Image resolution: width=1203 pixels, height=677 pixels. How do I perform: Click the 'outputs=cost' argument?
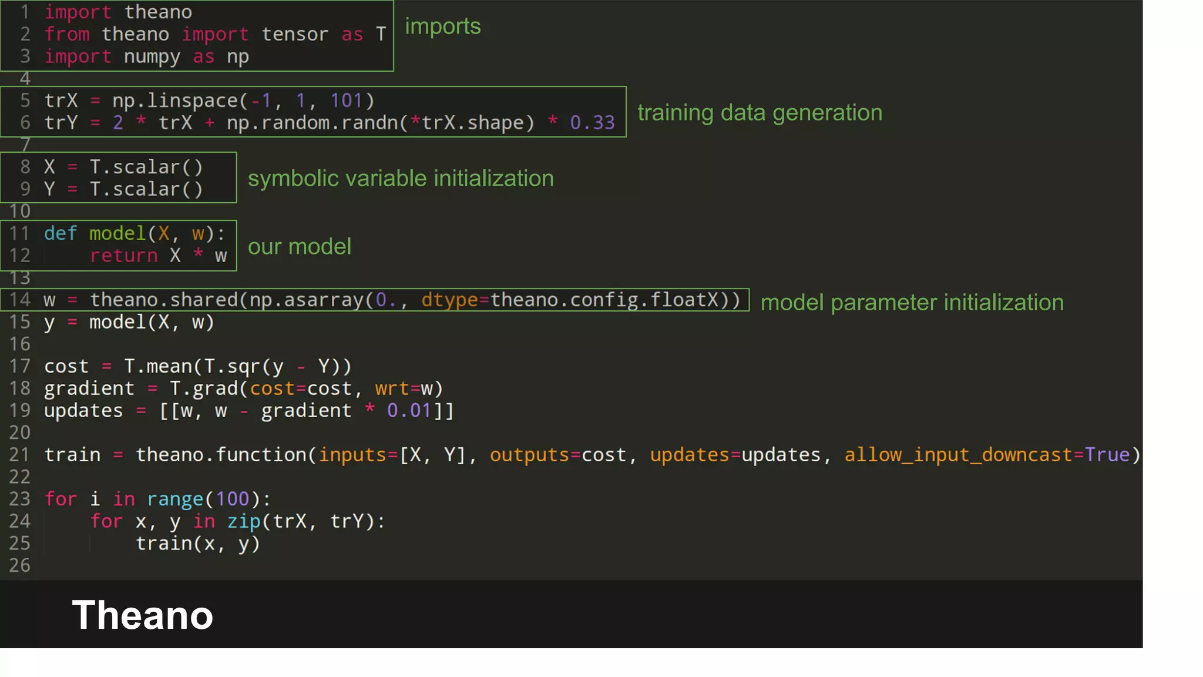coord(558,455)
